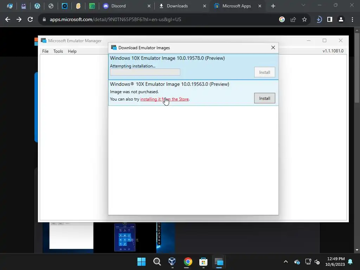The width and height of the screenshot is (360, 270).
Task: Open the first pinned browser tab
Action: pyautogui.click(x=9, y=6)
